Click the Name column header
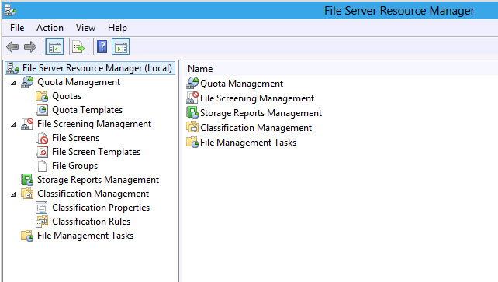The width and height of the screenshot is (498, 282). coord(200,69)
